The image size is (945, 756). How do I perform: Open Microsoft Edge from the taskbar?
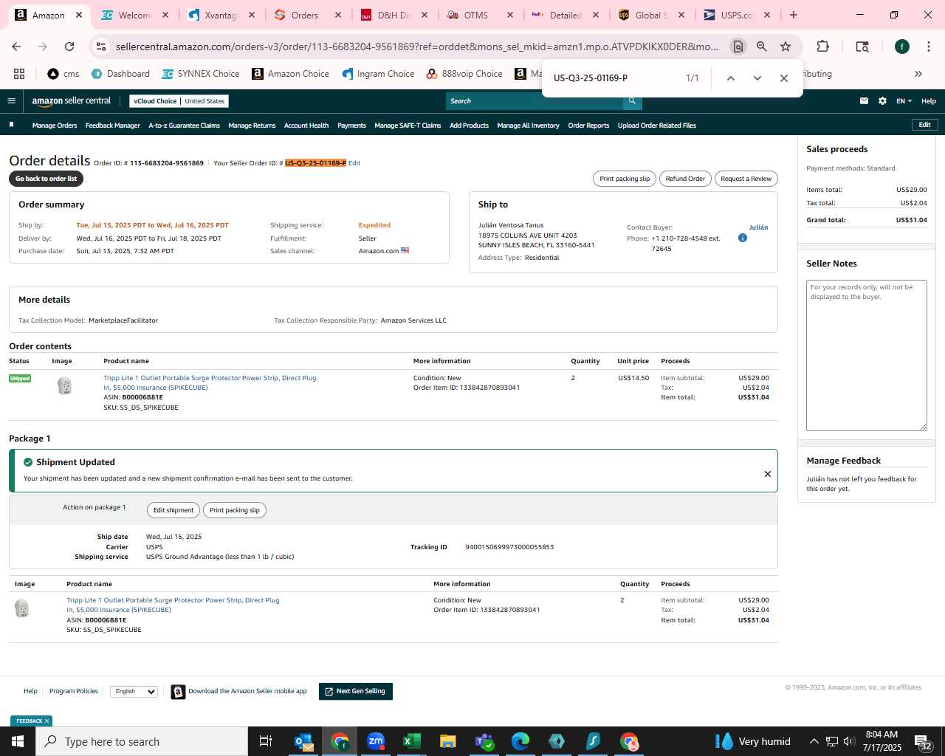click(520, 741)
